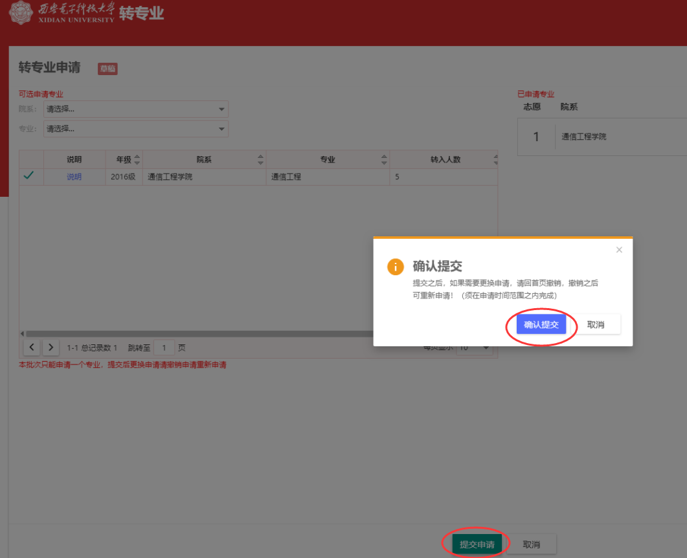Click the 跳转至 page number field
Screen dimensions: 687x558
164,348
